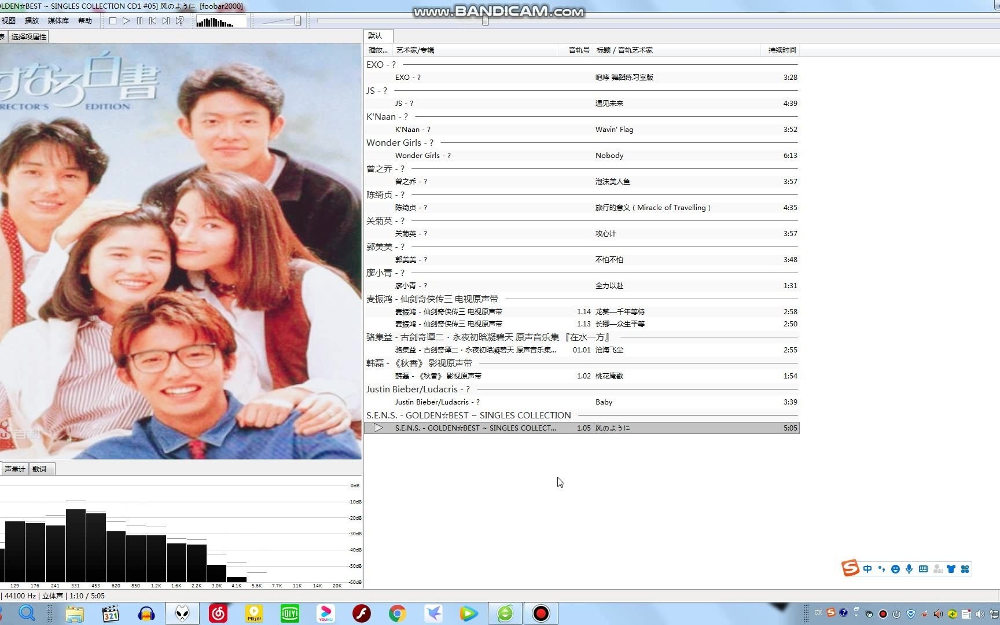
Task: Click the spectrum analyzer display
Action: point(181,532)
